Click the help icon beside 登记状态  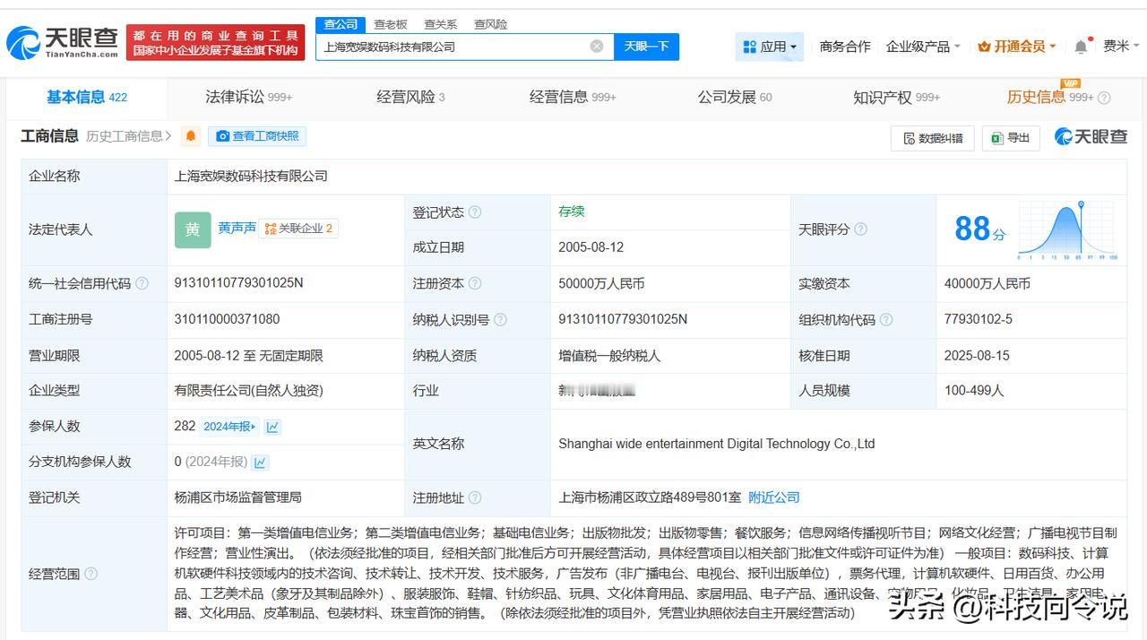(475, 212)
